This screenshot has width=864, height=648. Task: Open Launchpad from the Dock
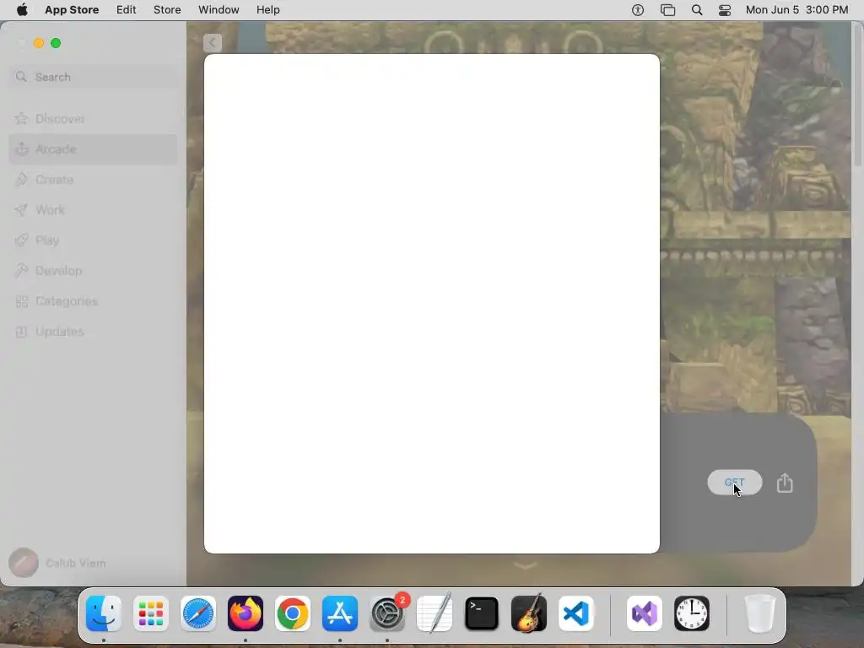click(151, 613)
